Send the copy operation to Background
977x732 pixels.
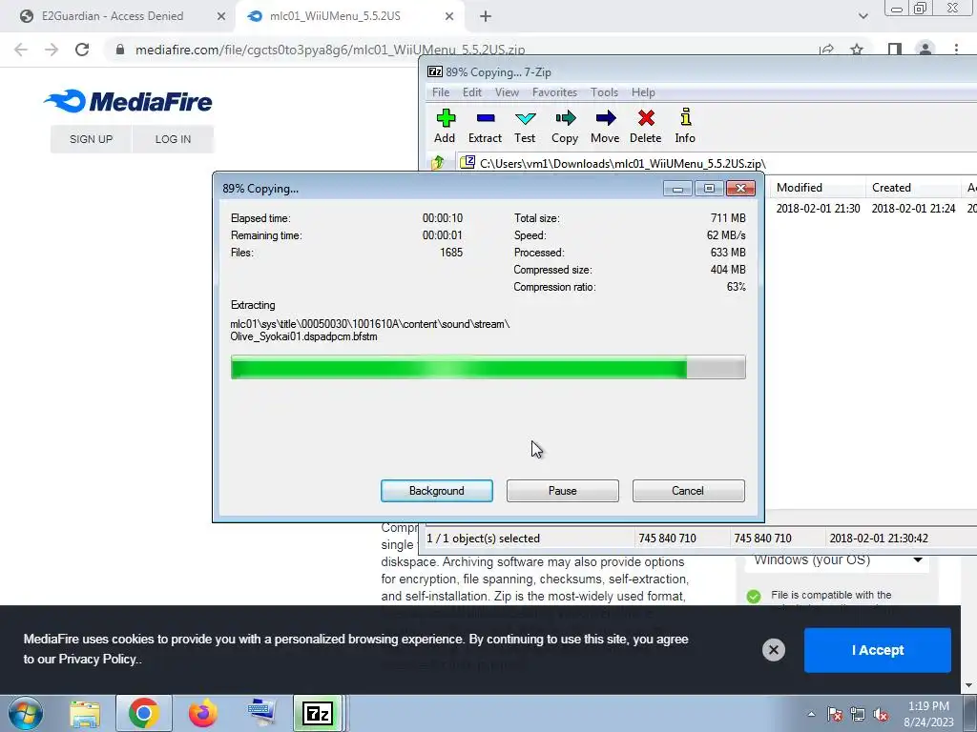pos(437,491)
